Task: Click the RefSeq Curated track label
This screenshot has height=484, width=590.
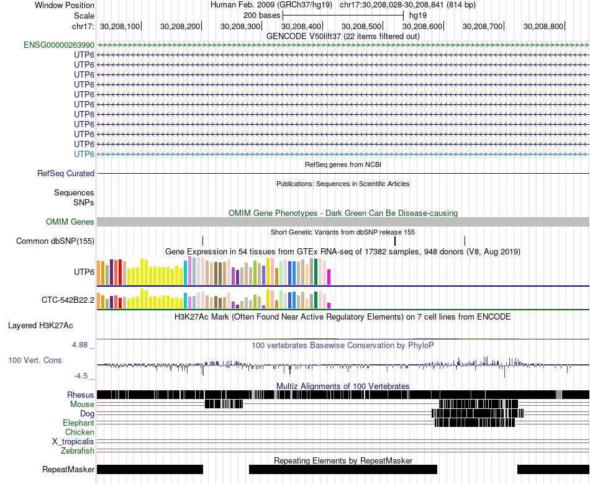Action: click(66, 173)
